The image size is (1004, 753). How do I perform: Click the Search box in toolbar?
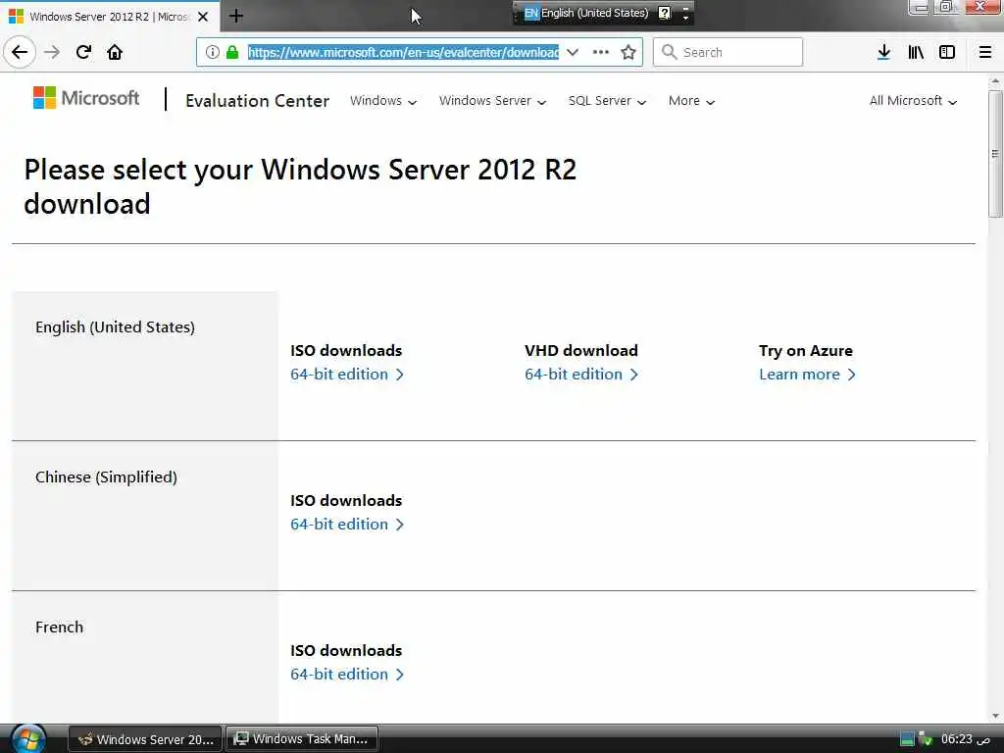click(728, 52)
